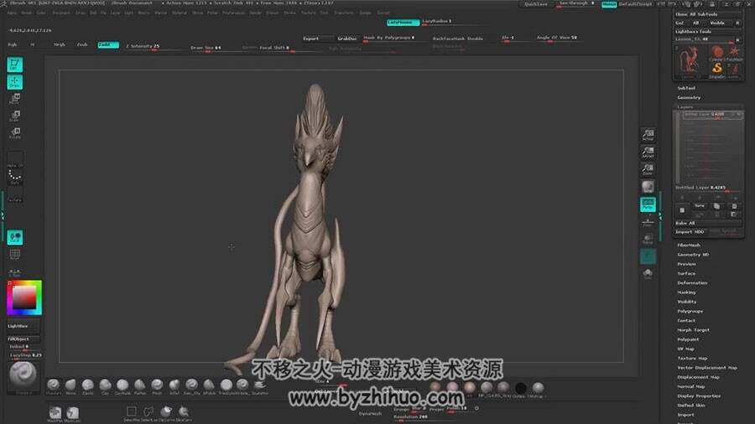Pick the hPolish brush
Viewport: 755px width, 424px height.
coord(209,386)
